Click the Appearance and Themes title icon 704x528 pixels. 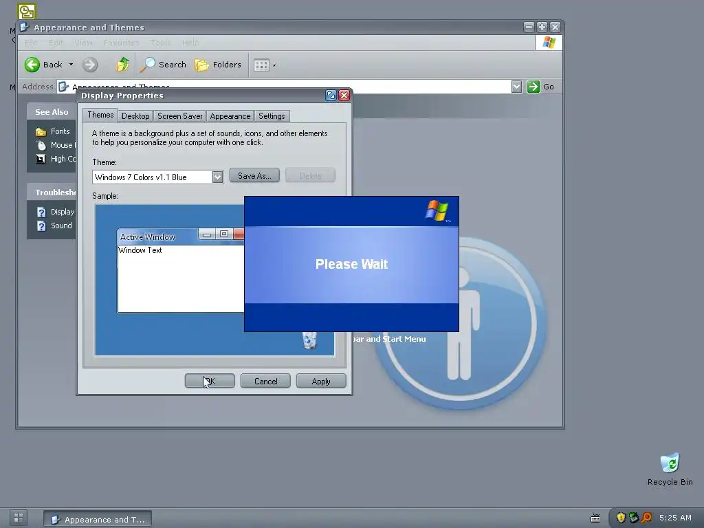(24, 27)
